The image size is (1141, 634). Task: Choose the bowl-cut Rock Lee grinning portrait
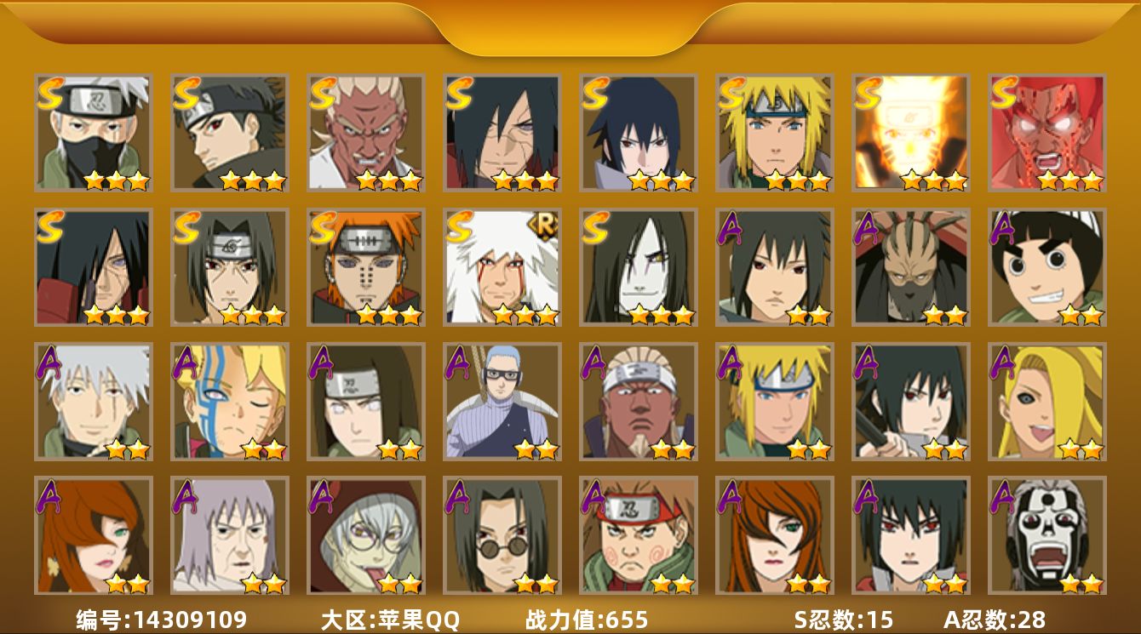point(1047,267)
